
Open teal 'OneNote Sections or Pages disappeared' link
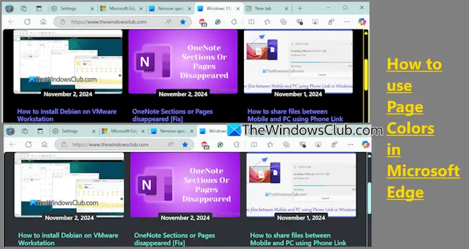(x=174, y=239)
